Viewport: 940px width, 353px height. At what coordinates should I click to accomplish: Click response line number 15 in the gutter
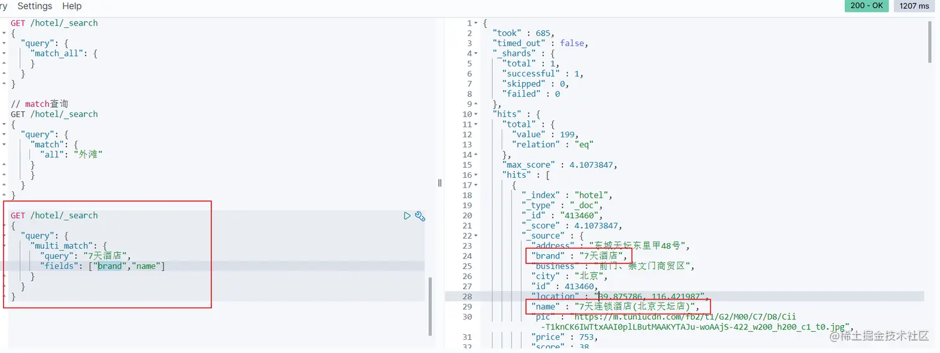pyautogui.click(x=467, y=165)
